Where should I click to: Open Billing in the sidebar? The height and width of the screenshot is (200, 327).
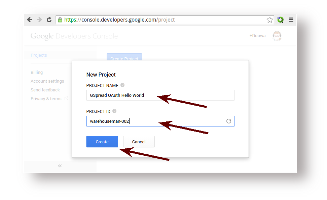tap(37, 72)
